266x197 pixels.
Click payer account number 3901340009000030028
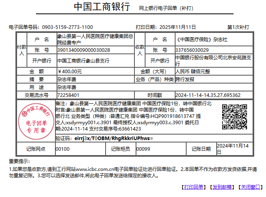point(83,50)
